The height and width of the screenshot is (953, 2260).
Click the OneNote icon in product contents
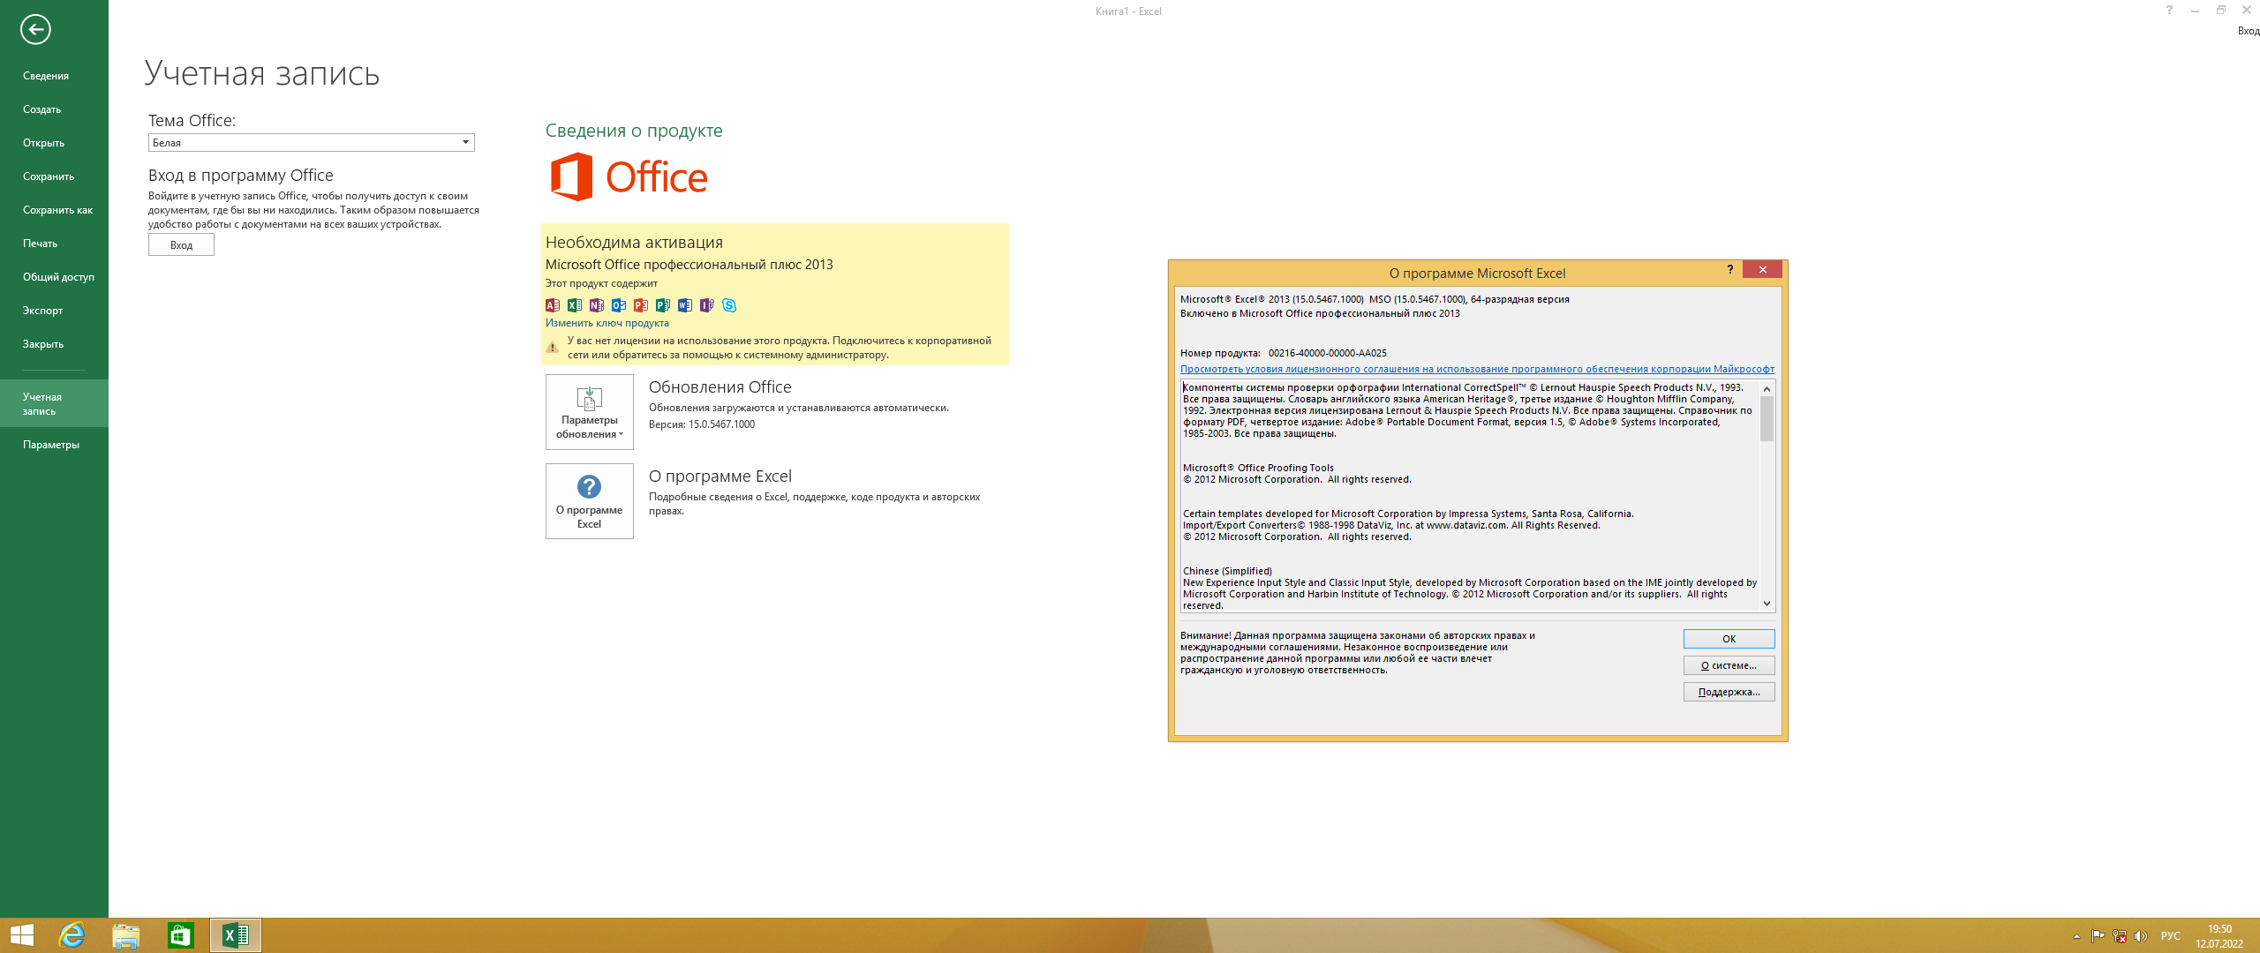[597, 305]
